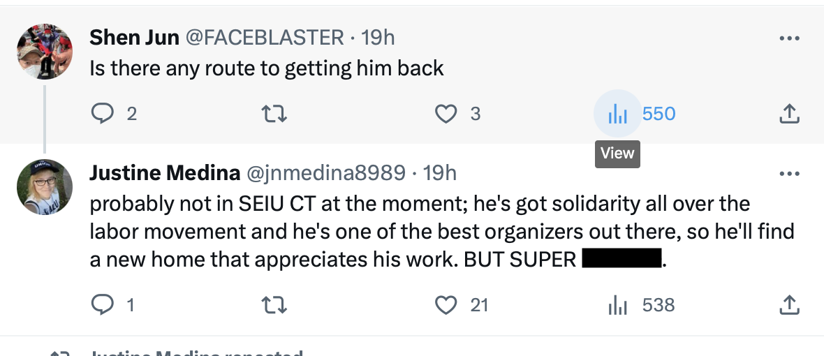Reply to Shen Jun's tweet
Screen dimensions: 824x356
(x=103, y=113)
